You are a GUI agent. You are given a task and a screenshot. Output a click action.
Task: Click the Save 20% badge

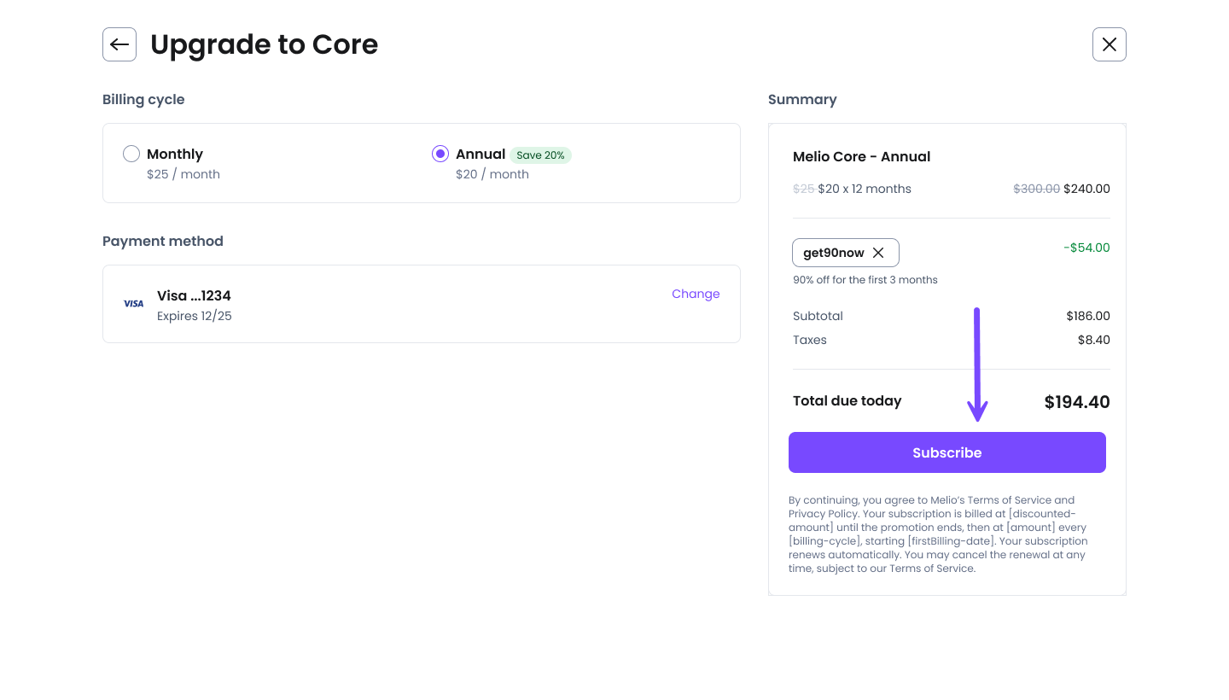pos(540,155)
